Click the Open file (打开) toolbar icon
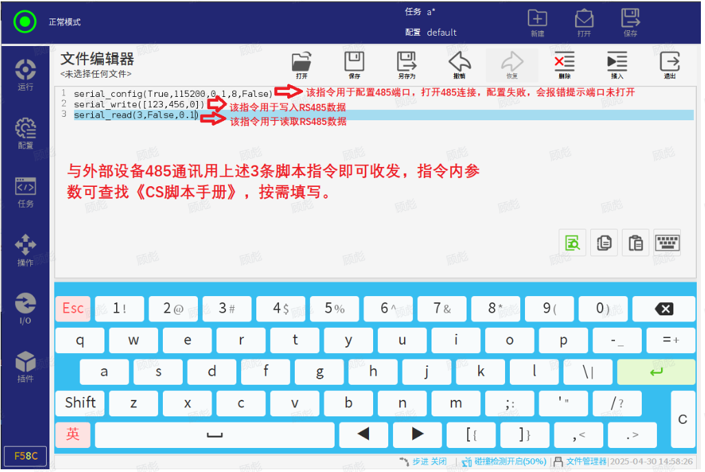705x472 pixels. click(x=302, y=65)
